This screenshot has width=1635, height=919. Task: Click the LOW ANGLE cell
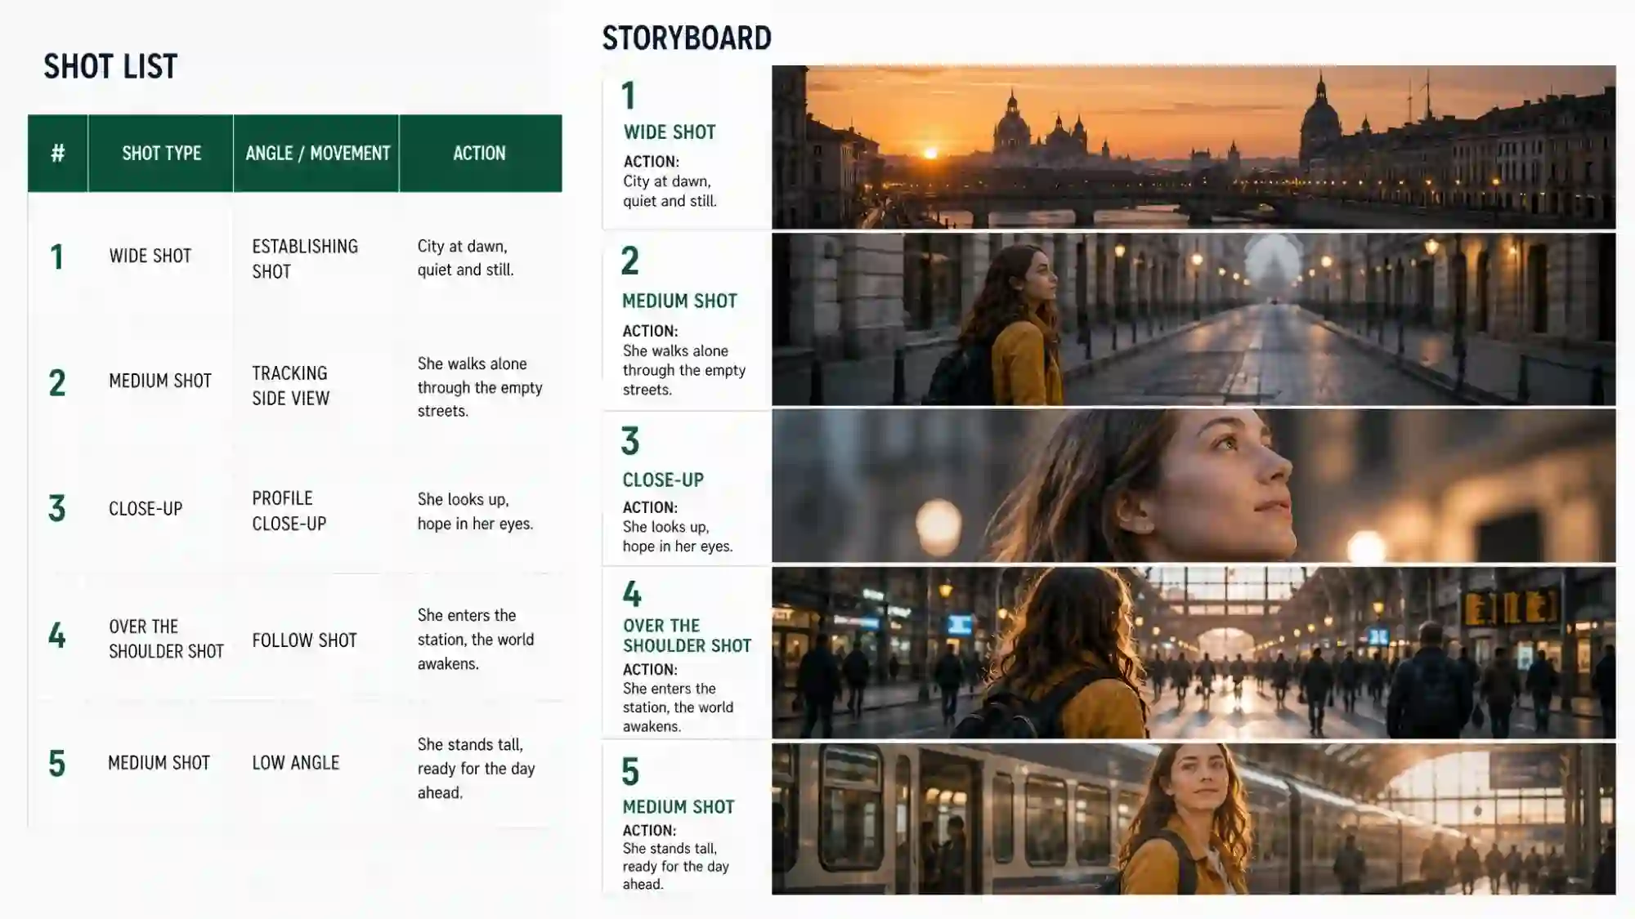tap(295, 763)
